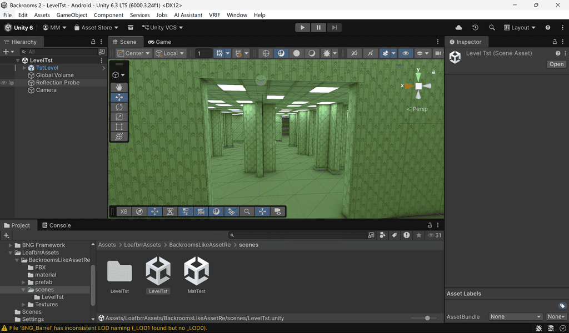Click LoafbrrAssets in the breadcrumb path

tap(142, 245)
